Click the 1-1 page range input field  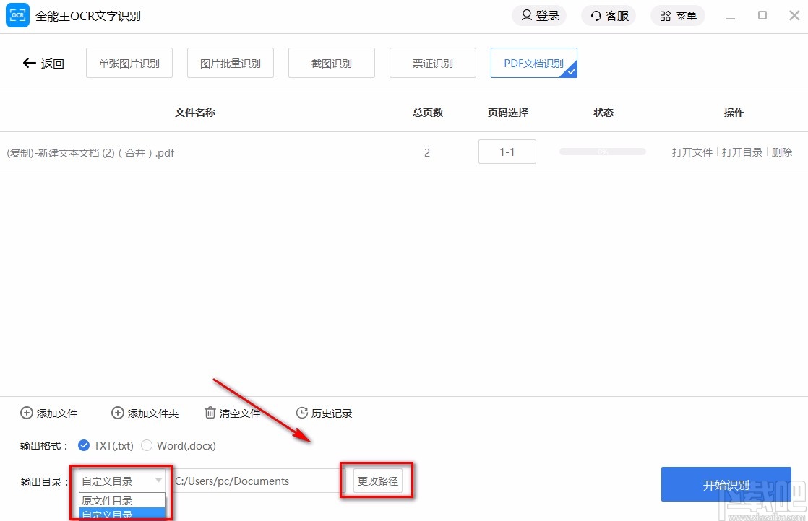click(507, 152)
